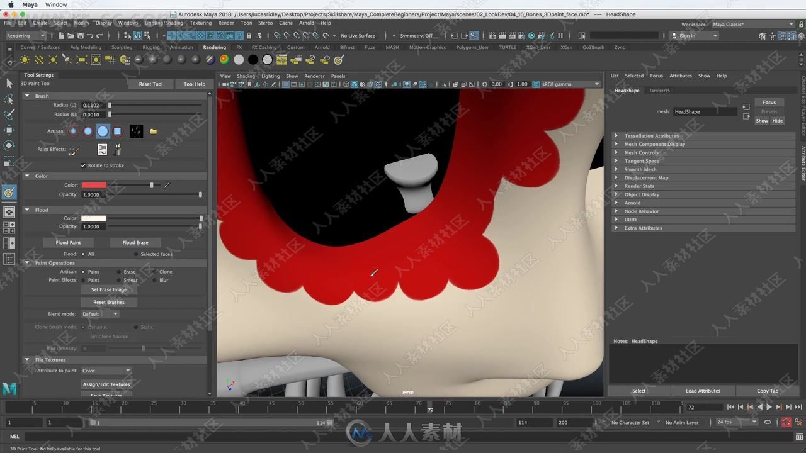Image resolution: width=806 pixels, height=453 pixels.
Task: Click the mesh name field HeadShape
Action: pos(704,112)
